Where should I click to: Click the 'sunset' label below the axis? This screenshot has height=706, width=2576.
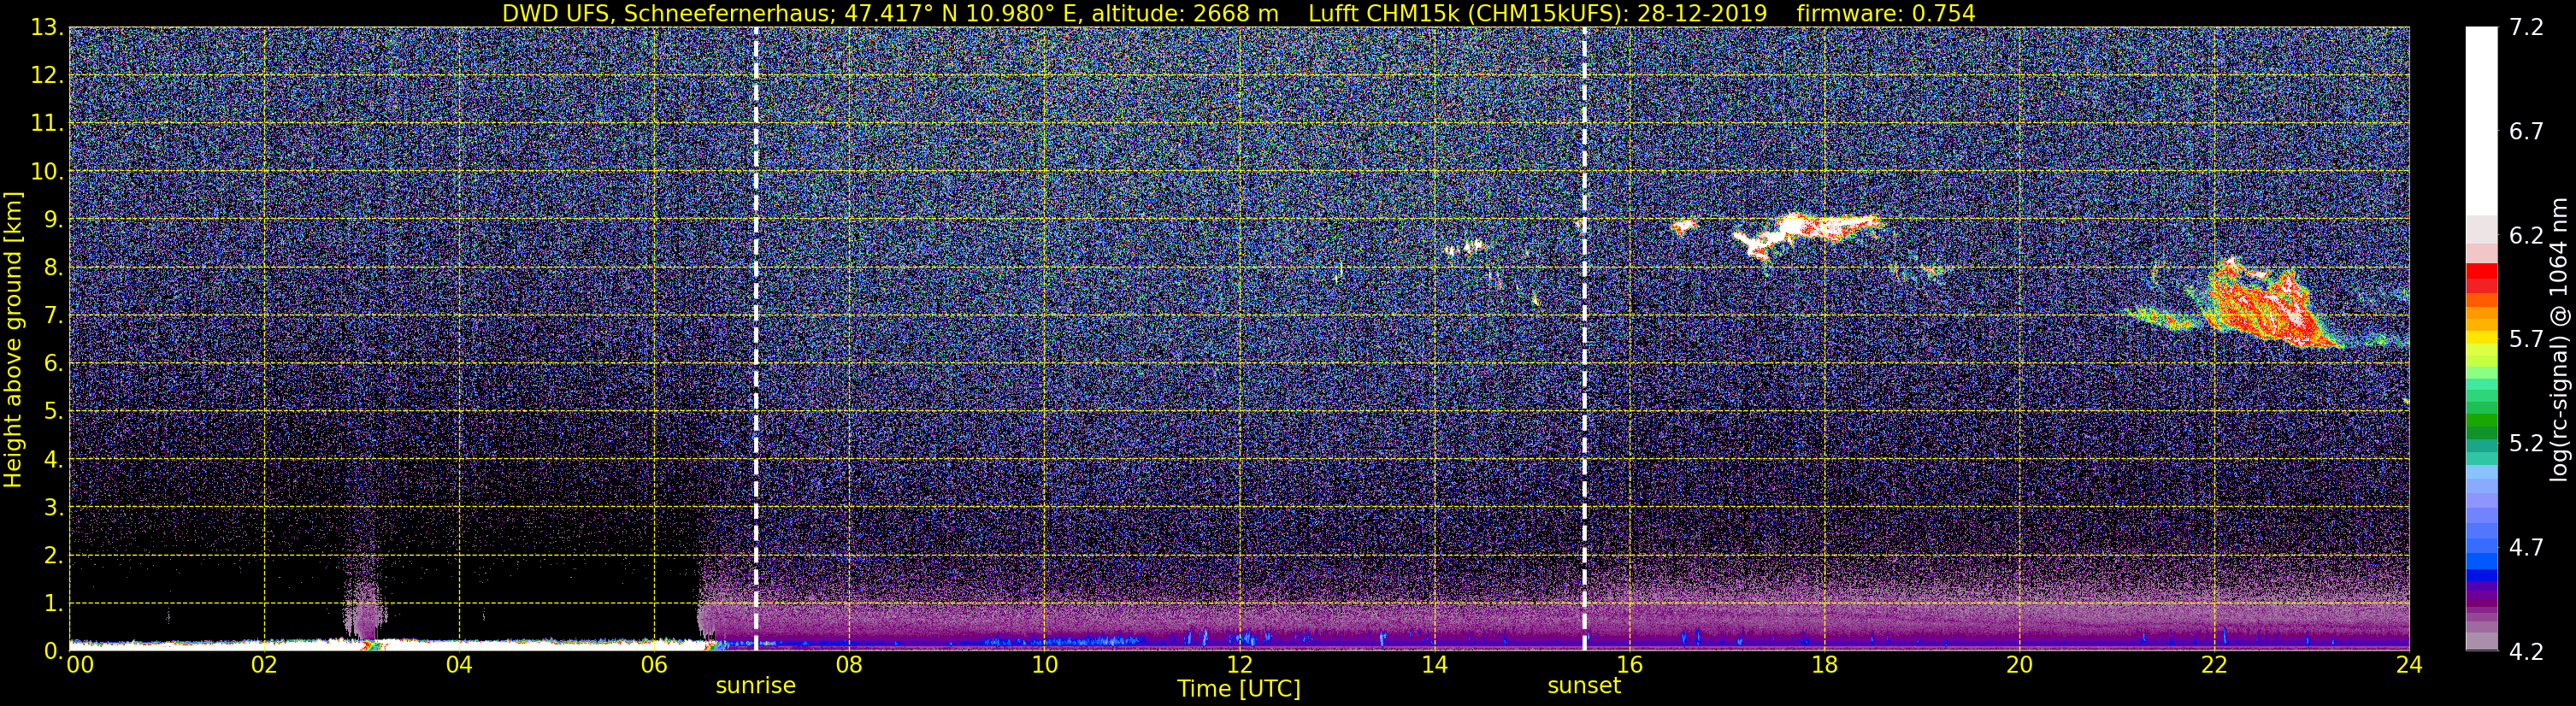[x=1584, y=686]
